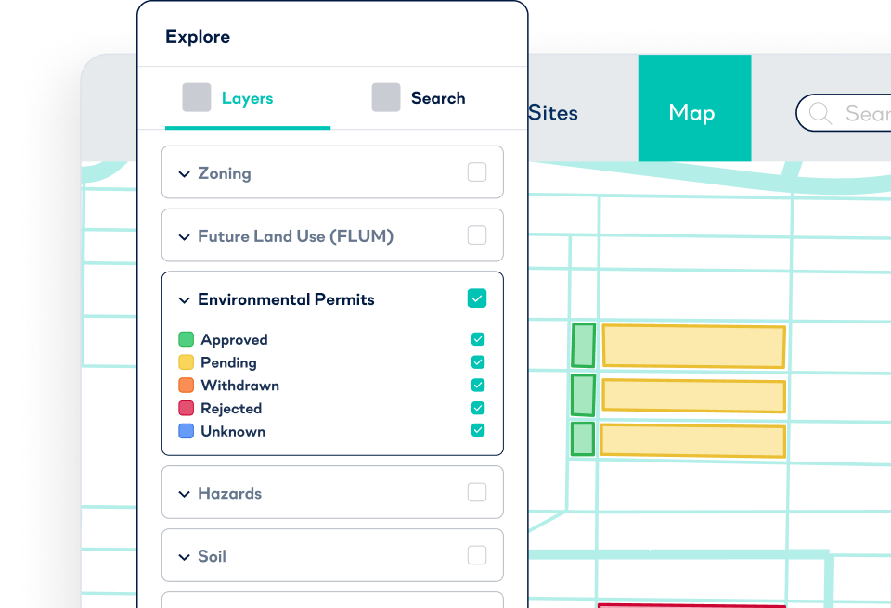This screenshot has height=608, width=891.
Task: Click the Explore panel title
Action: click(197, 36)
